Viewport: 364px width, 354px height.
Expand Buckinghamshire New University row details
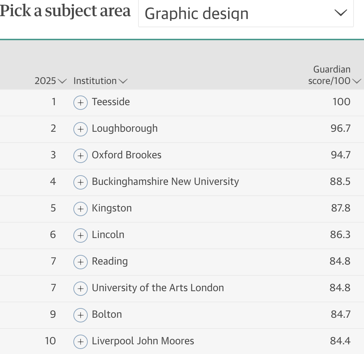(x=80, y=182)
